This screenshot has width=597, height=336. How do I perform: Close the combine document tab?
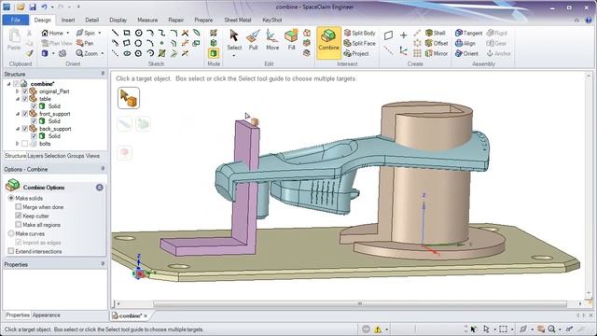(x=146, y=315)
